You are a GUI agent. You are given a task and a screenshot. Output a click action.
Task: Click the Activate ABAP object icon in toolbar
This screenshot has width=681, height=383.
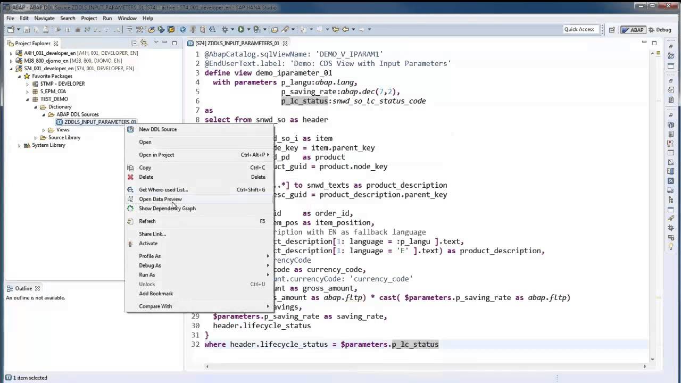click(193, 29)
